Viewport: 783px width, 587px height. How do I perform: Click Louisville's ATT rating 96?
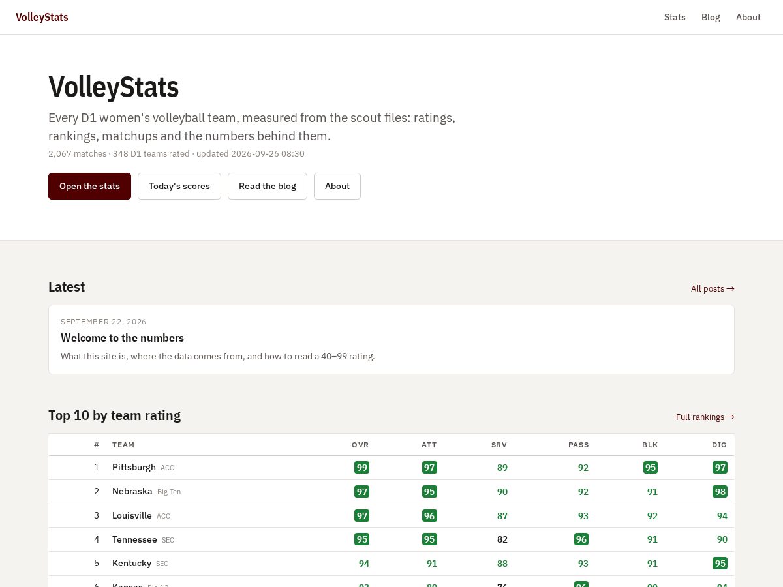click(429, 515)
